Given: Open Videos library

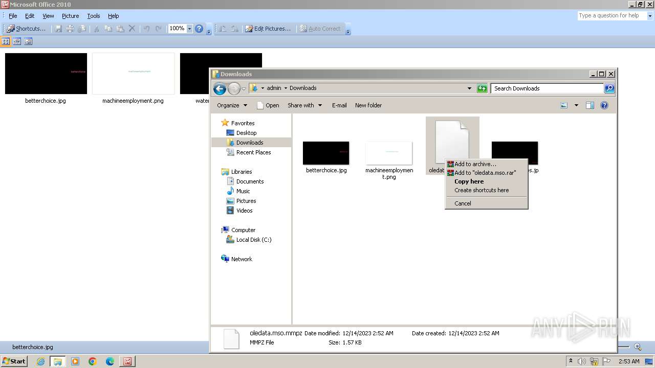Looking at the screenshot, I should click(244, 211).
